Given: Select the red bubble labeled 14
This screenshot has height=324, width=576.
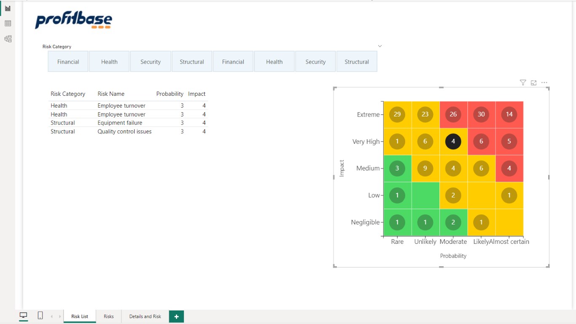Looking at the screenshot, I should [509, 114].
